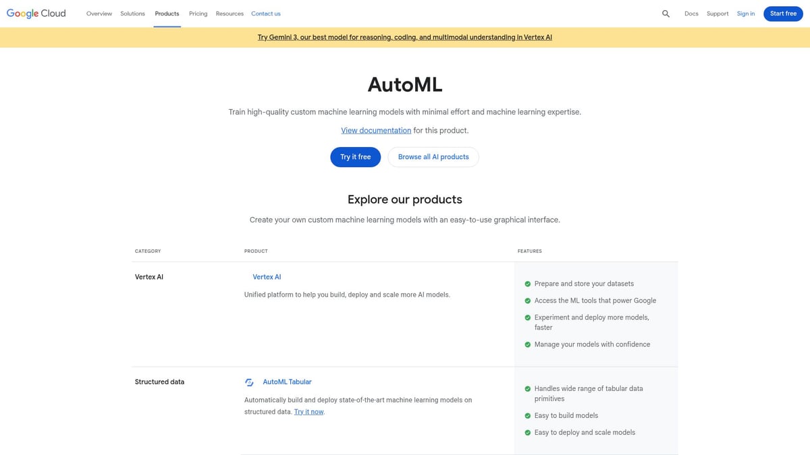Expand the Resources navigation menu

coord(230,13)
